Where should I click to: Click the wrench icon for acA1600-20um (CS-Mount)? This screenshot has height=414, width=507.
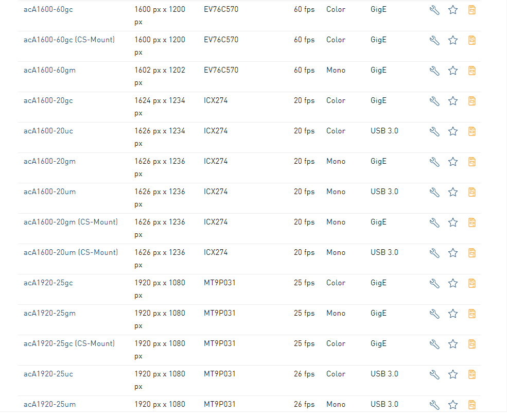pos(434,253)
